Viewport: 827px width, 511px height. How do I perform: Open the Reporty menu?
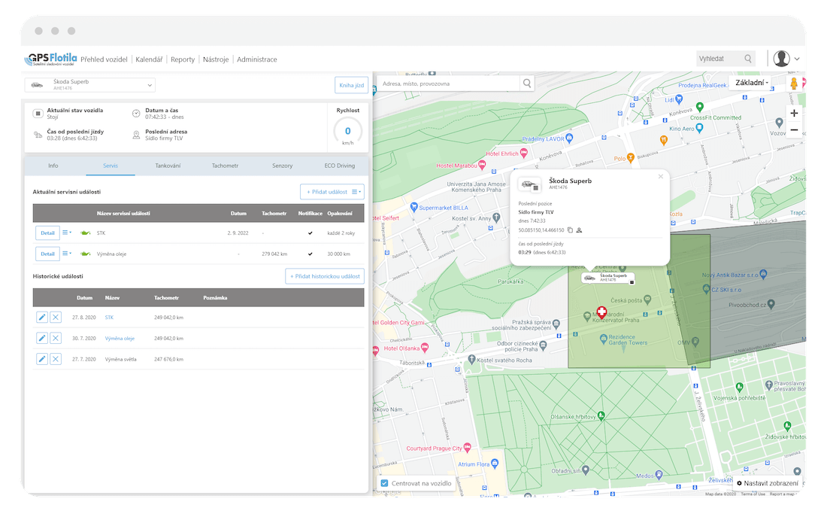point(183,59)
